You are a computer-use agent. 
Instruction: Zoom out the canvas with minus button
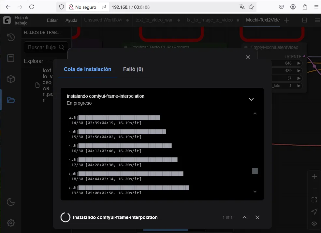[x=314, y=188]
